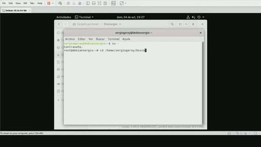This screenshot has width=261, height=147.
Task: Open the Terminal app menu in top bar
Action: [x=84, y=17]
